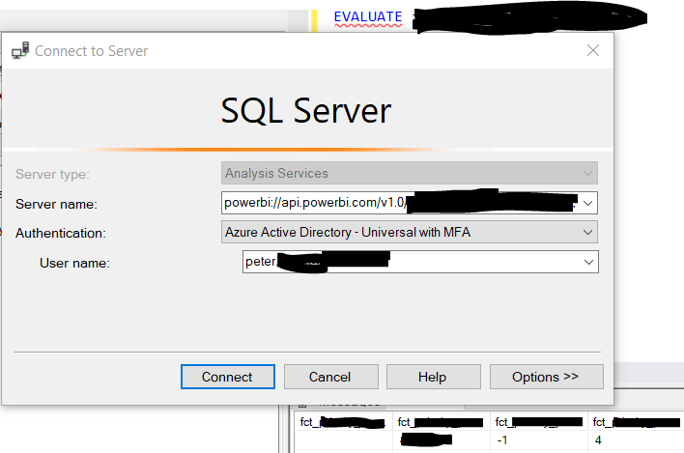The width and height of the screenshot is (684, 453).
Task: Click the Analysis Services server type box
Action: coord(410,173)
